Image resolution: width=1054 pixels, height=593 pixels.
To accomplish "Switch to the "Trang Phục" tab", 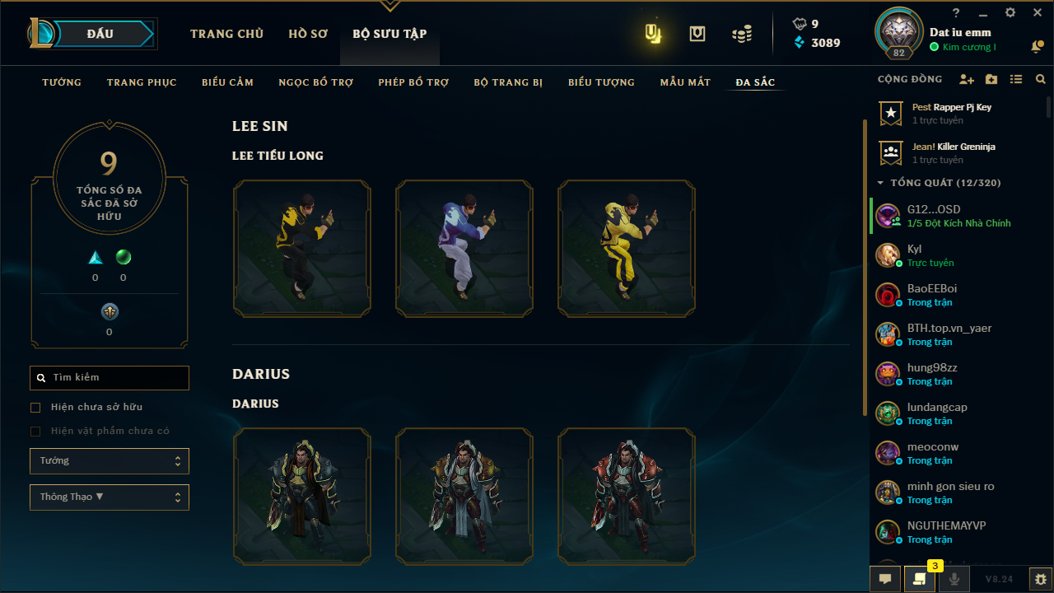I will (x=142, y=82).
